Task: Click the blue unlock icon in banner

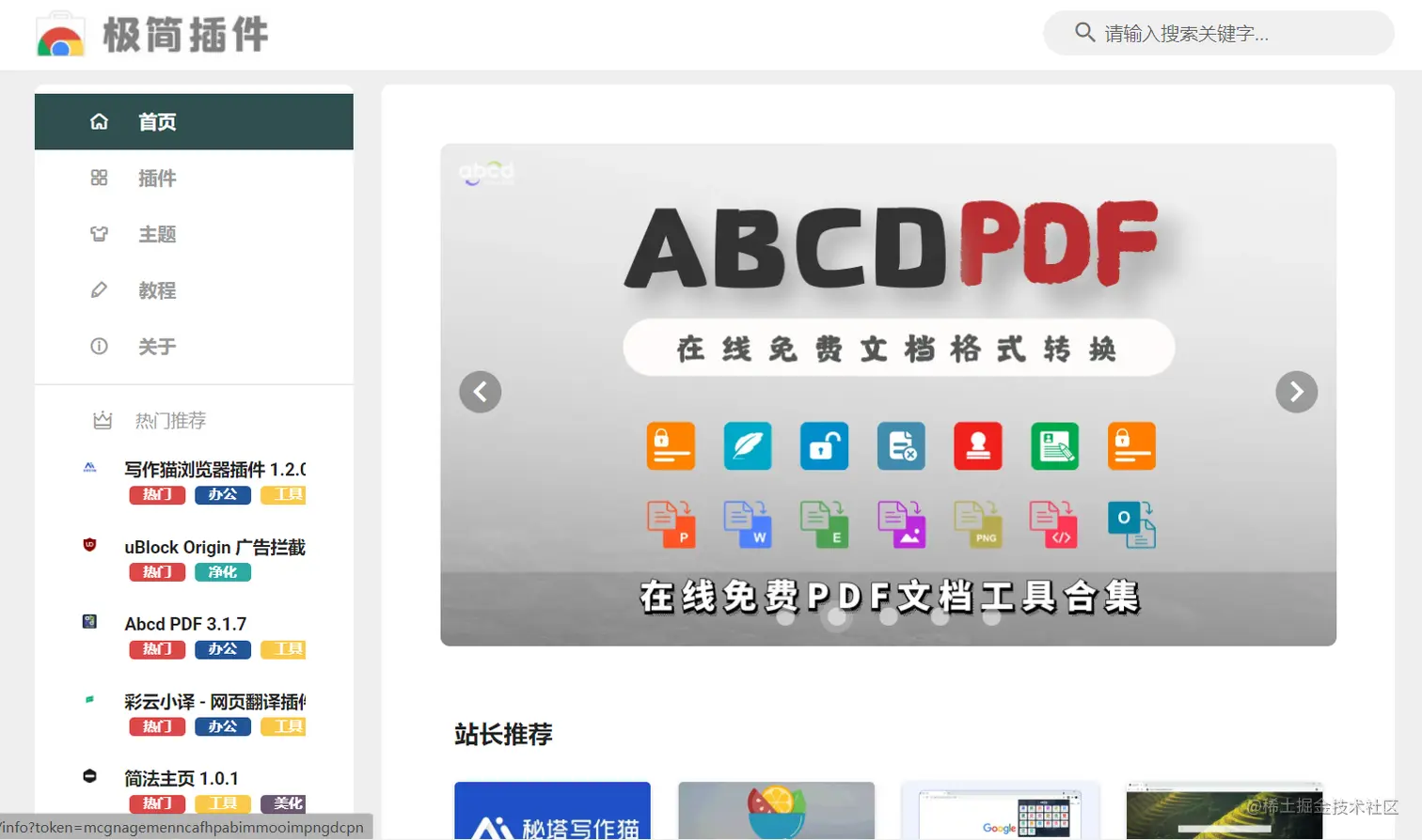Action: pos(824,445)
